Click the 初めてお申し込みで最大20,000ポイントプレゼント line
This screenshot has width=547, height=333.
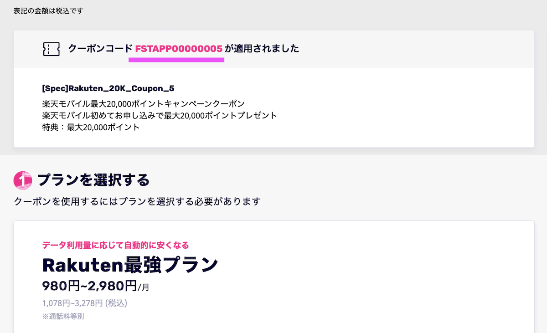(160, 115)
